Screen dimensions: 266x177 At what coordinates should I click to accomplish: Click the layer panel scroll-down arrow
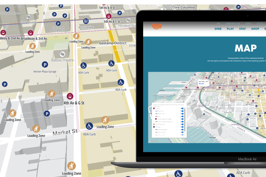[x=185, y=136]
